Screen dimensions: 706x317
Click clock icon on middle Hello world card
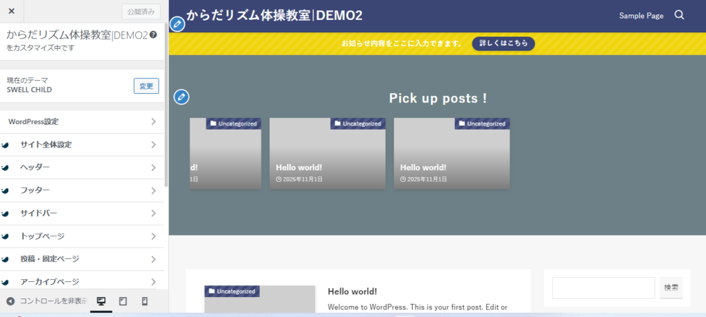279,179
